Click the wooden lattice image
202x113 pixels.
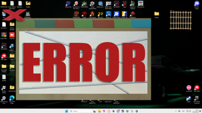click(181, 20)
